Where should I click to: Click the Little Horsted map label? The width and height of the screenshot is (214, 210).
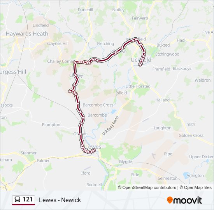138,86
